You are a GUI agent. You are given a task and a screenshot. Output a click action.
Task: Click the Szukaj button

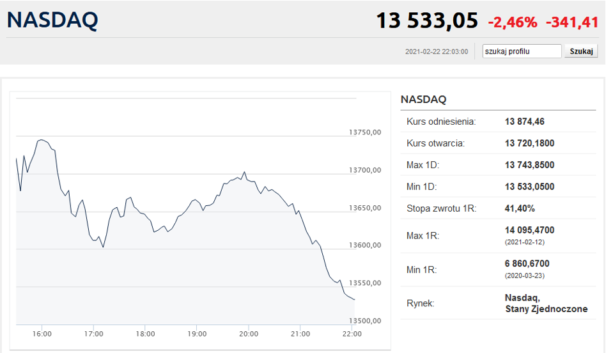coord(581,51)
